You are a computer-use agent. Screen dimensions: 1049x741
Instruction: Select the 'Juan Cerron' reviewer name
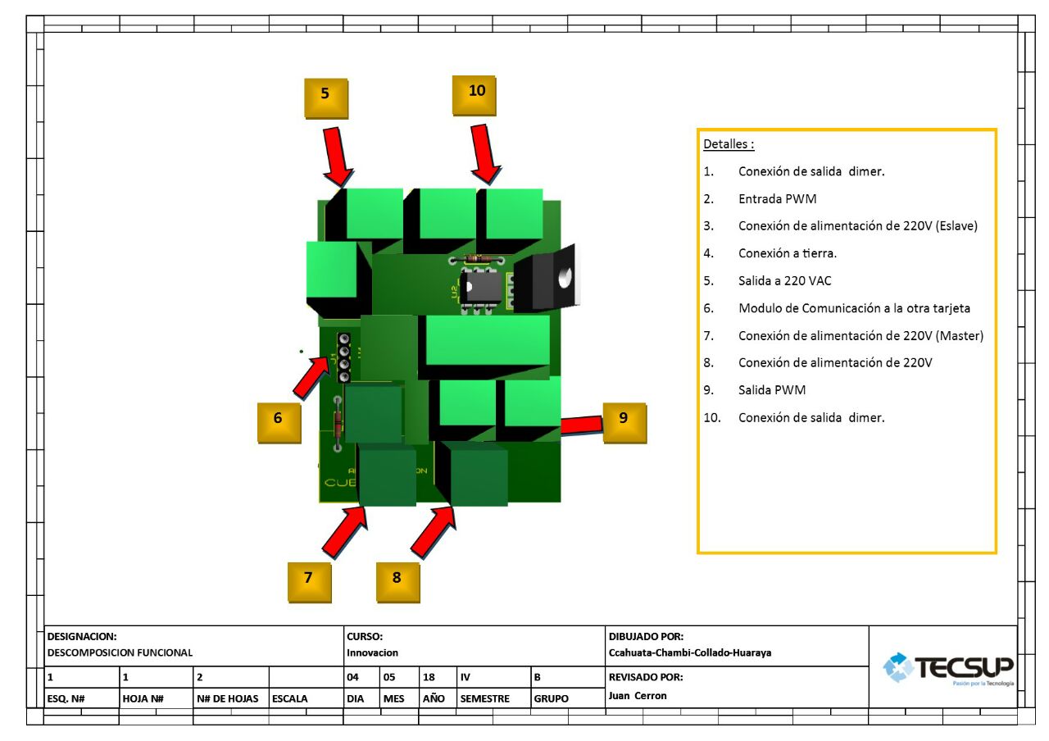click(x=638, y=696)
